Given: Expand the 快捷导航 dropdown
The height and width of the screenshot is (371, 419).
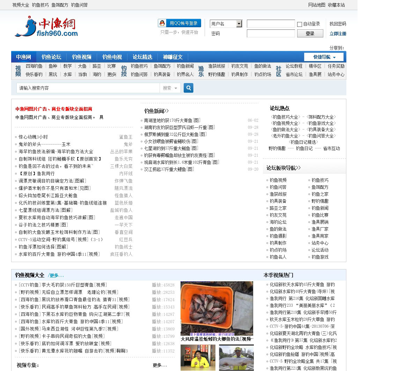Looking at the screenshot, I should 324,57.
